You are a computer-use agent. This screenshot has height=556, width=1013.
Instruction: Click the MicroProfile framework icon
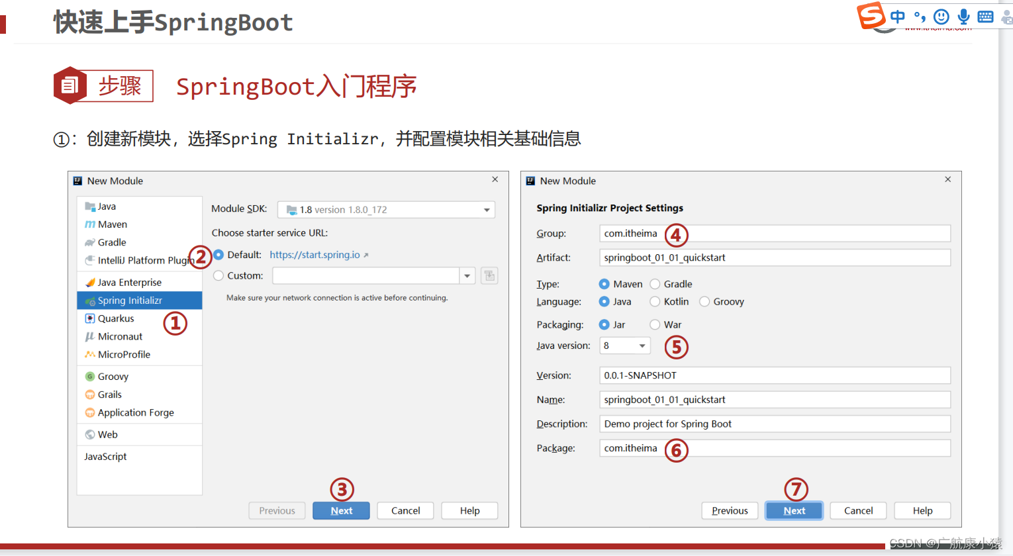[89, 354]
